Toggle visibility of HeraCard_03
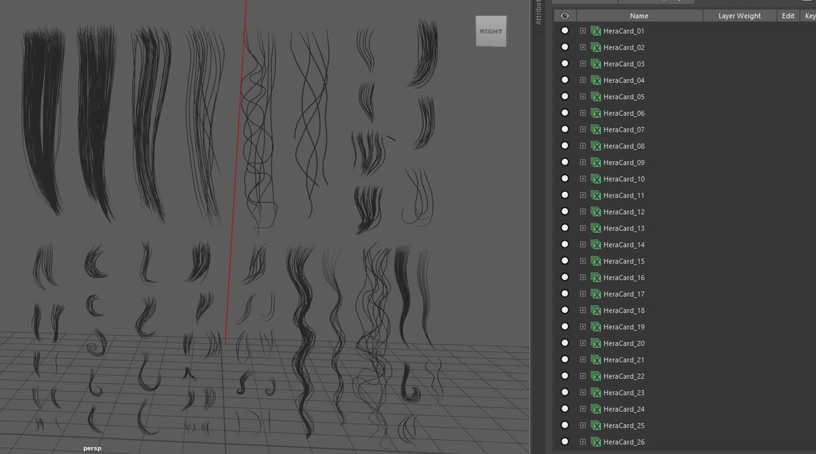Image resolution: width=816 pixels, height=454 pixels. click(x=564, y=64)
